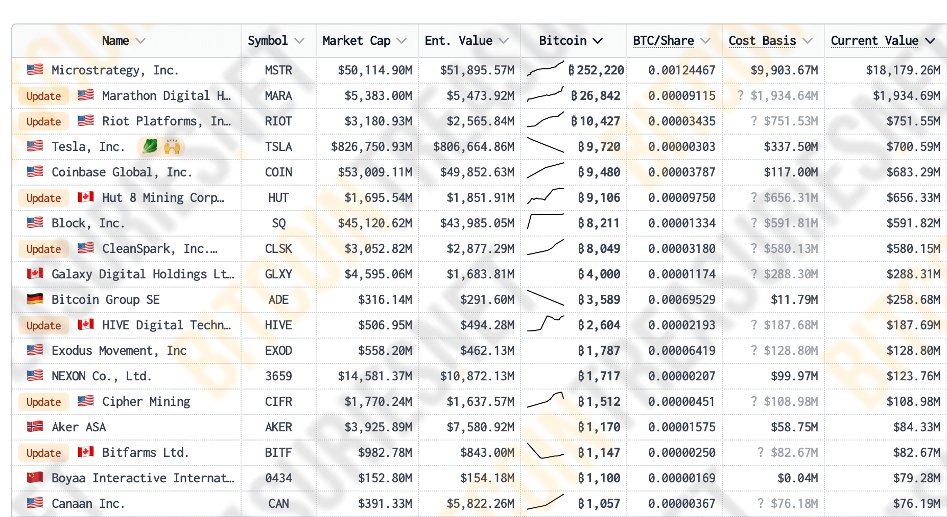Click the question mark beside $1,934.64M cost basis
The image size is (947, 517).
740,95
